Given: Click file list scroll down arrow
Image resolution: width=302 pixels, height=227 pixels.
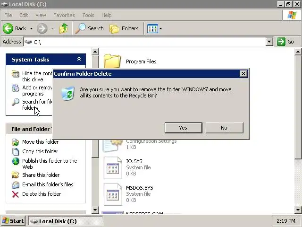Looking at the screenshot, I should [x=298, y=210].
